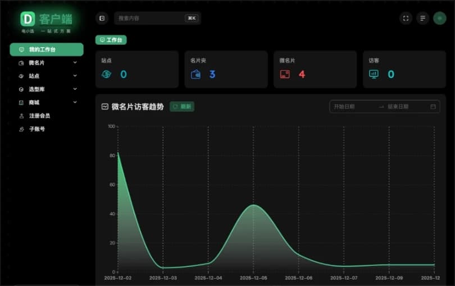Viewport: 455px width, 286px height.
Task: Click the 2025-12-06 axis label
Action: [x=299, y=278]
